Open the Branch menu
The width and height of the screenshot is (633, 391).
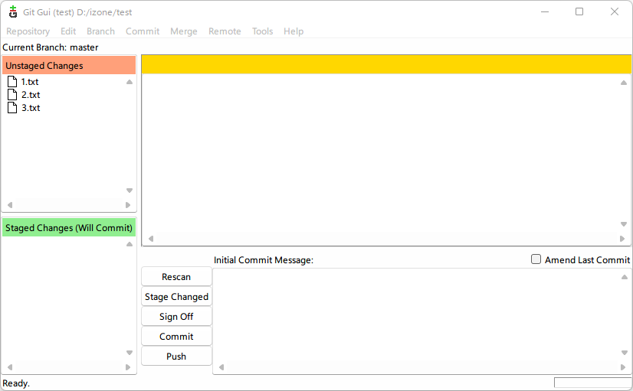100,31
